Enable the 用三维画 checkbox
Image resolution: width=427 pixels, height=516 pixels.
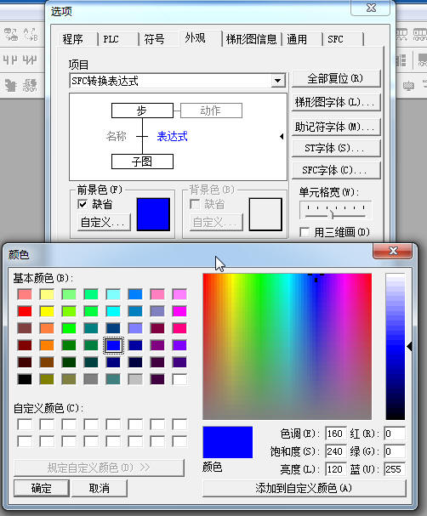click(305, 232)
